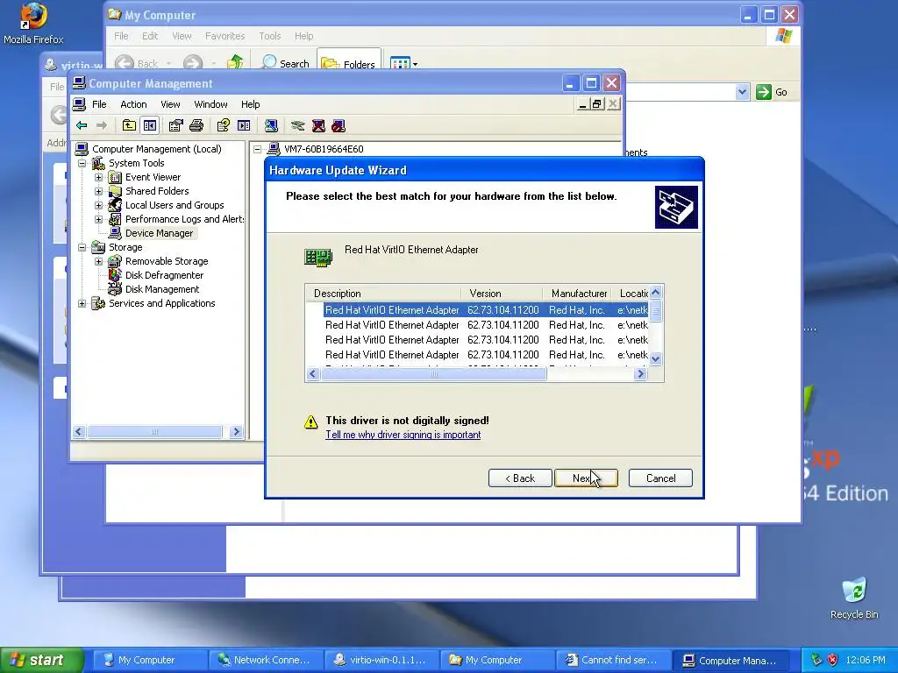Select Disk Management in the tree
The height and width of the screenshot is (673, 898).
pos(162,289)
